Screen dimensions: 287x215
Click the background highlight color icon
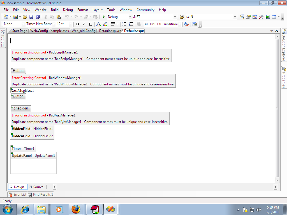pyautogui.click(x=105, y=24)
